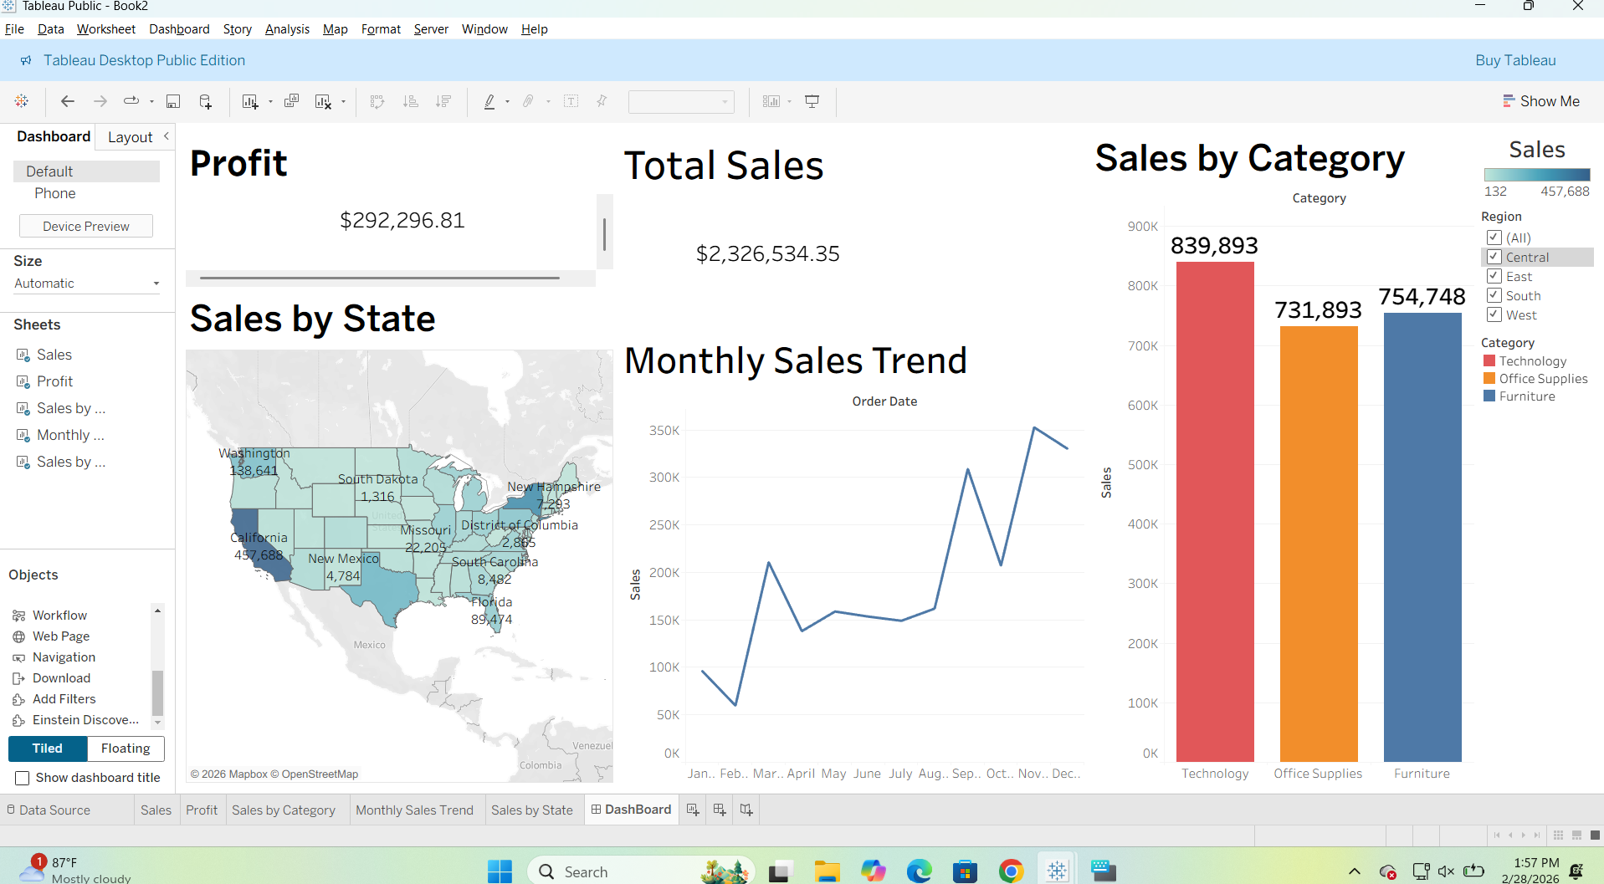
Task: Click the Highlight pen icon in toolbar
Action: tap(489, 101)
